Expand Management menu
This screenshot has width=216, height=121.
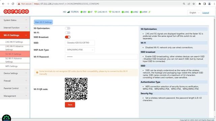click(x=15, y=96)
